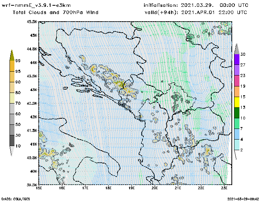Select the 39.5N latitude label
The height and width of the screenshot is (201, 266).
(x=32, y=185)
